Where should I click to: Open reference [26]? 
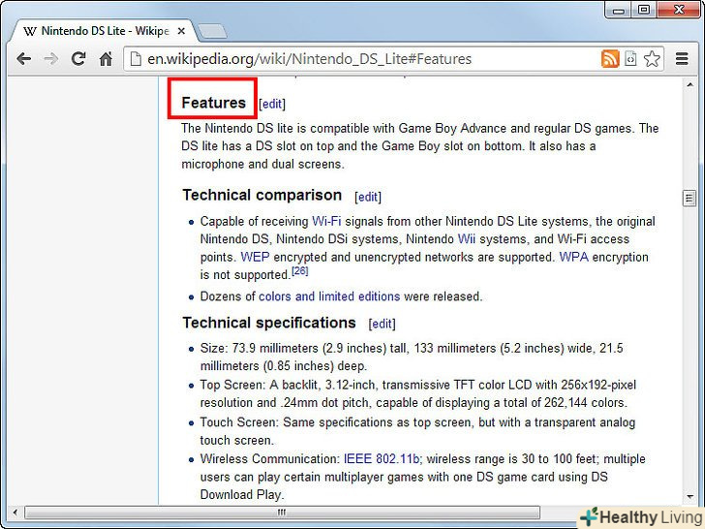click(300, 271)
